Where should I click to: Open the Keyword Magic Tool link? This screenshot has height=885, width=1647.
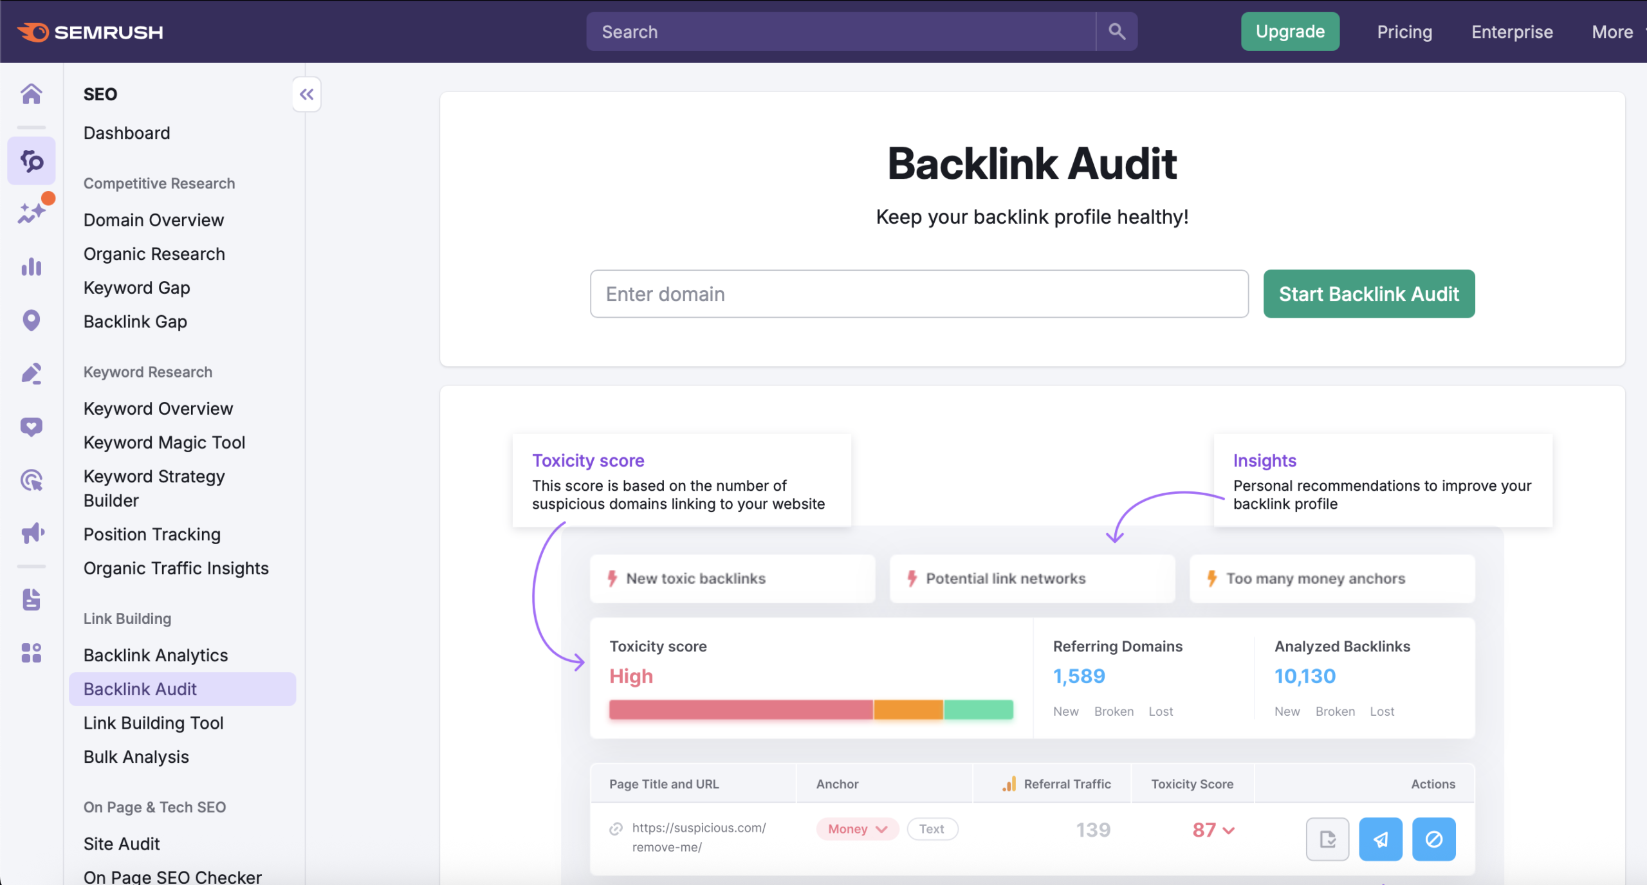[x=164, y=442]
